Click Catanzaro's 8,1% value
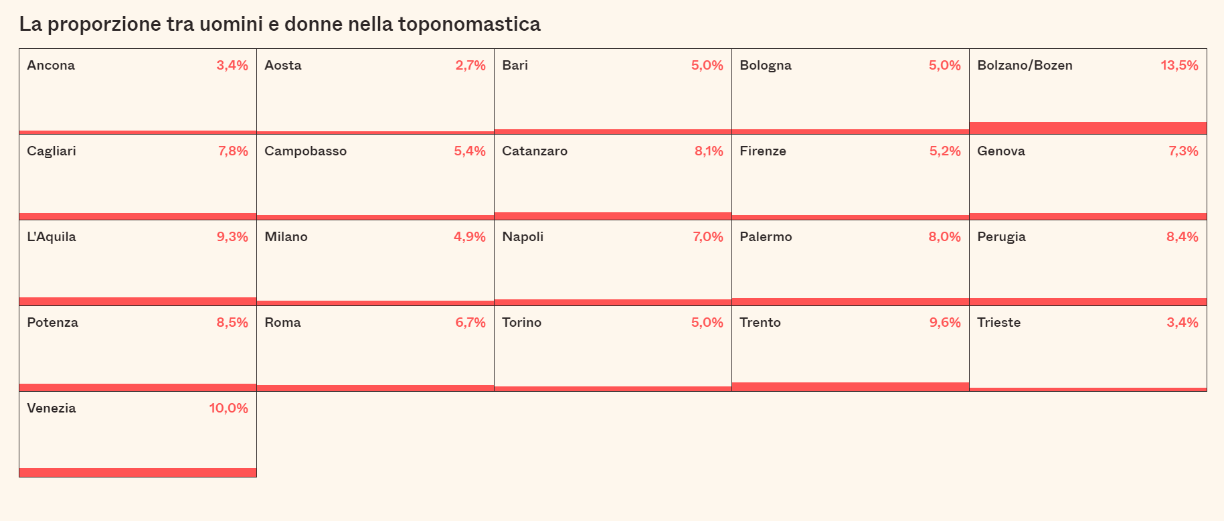 tap(709, 151)
